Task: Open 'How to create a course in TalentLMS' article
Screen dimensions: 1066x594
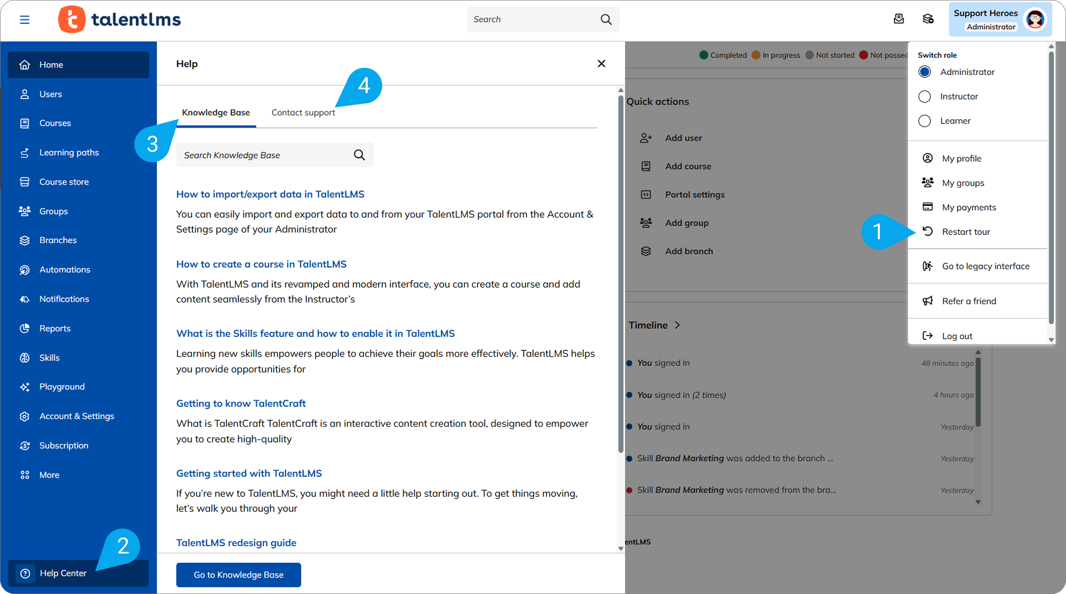Action: click(x=262, y=264)
